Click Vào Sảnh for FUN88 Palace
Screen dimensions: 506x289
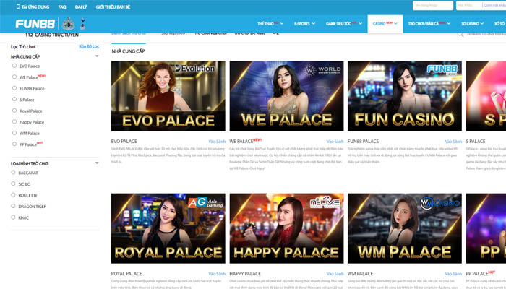tap(453, 142)
